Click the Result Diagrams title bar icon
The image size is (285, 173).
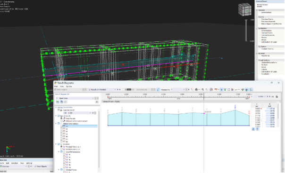(x=56, y=83)
